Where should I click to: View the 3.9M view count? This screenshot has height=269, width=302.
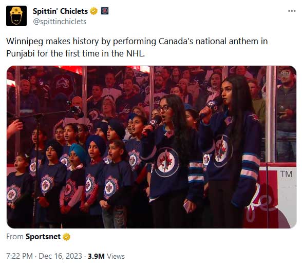click(97, 256)
